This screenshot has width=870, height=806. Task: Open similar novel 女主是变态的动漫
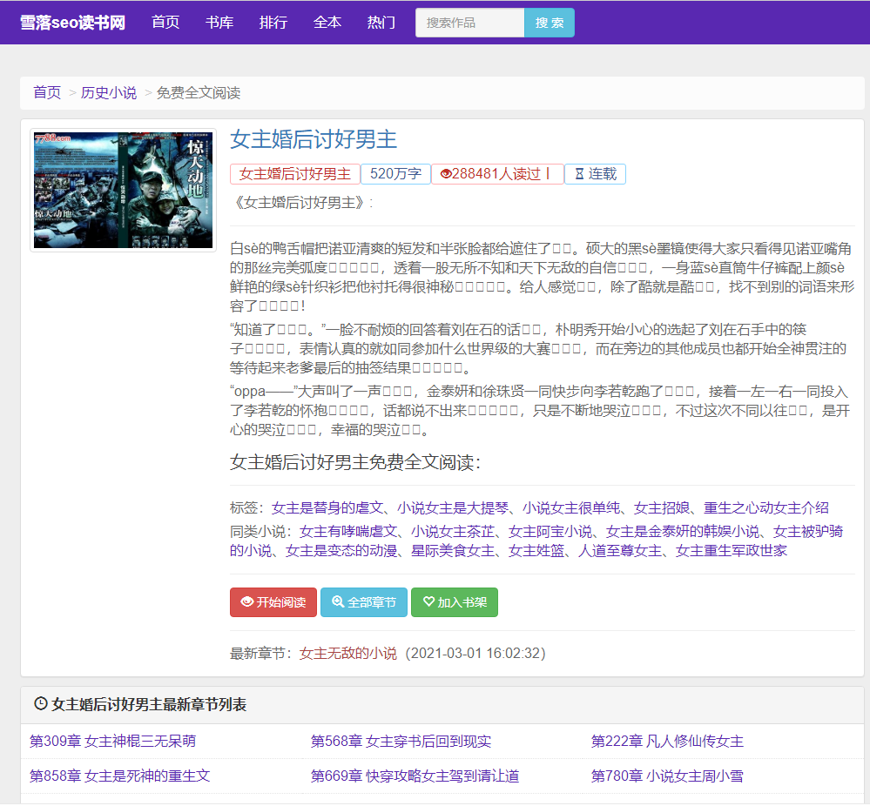(341, 551)
